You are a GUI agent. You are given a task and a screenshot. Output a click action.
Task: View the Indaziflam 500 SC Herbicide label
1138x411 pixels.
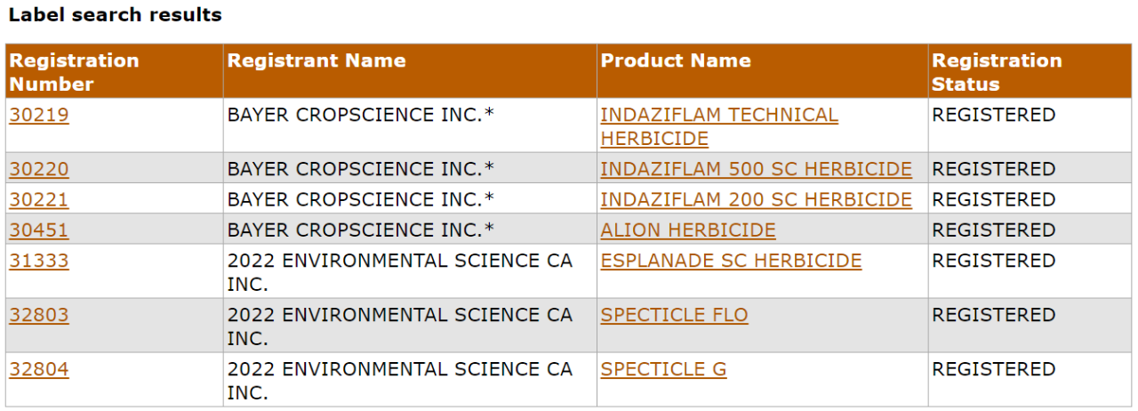click(x=757, y=169)
